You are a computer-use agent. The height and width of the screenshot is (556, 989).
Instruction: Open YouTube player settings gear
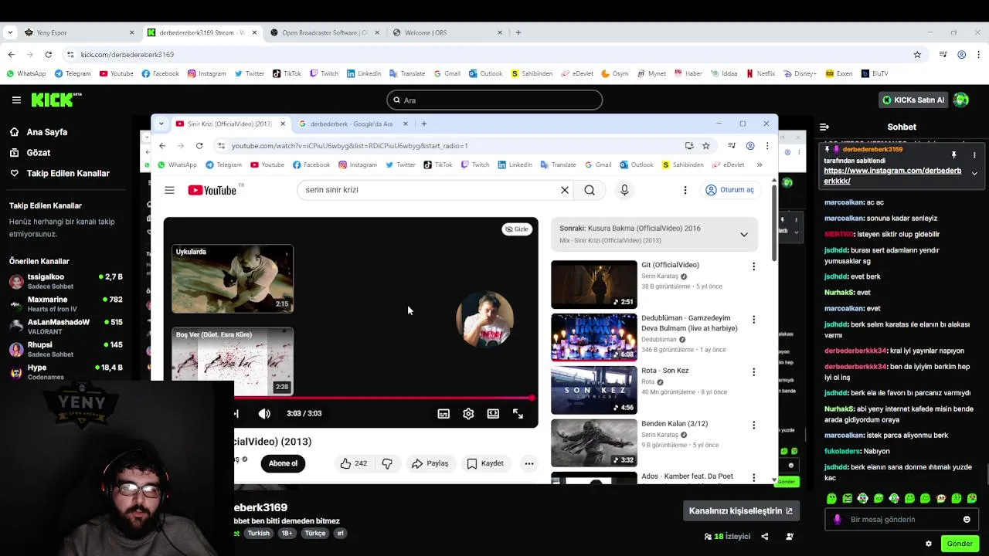coord(468,414)
